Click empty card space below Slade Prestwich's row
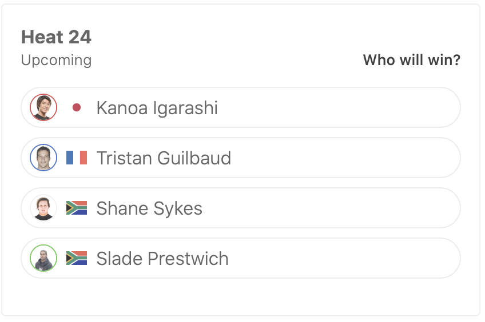 coord(240,297)
